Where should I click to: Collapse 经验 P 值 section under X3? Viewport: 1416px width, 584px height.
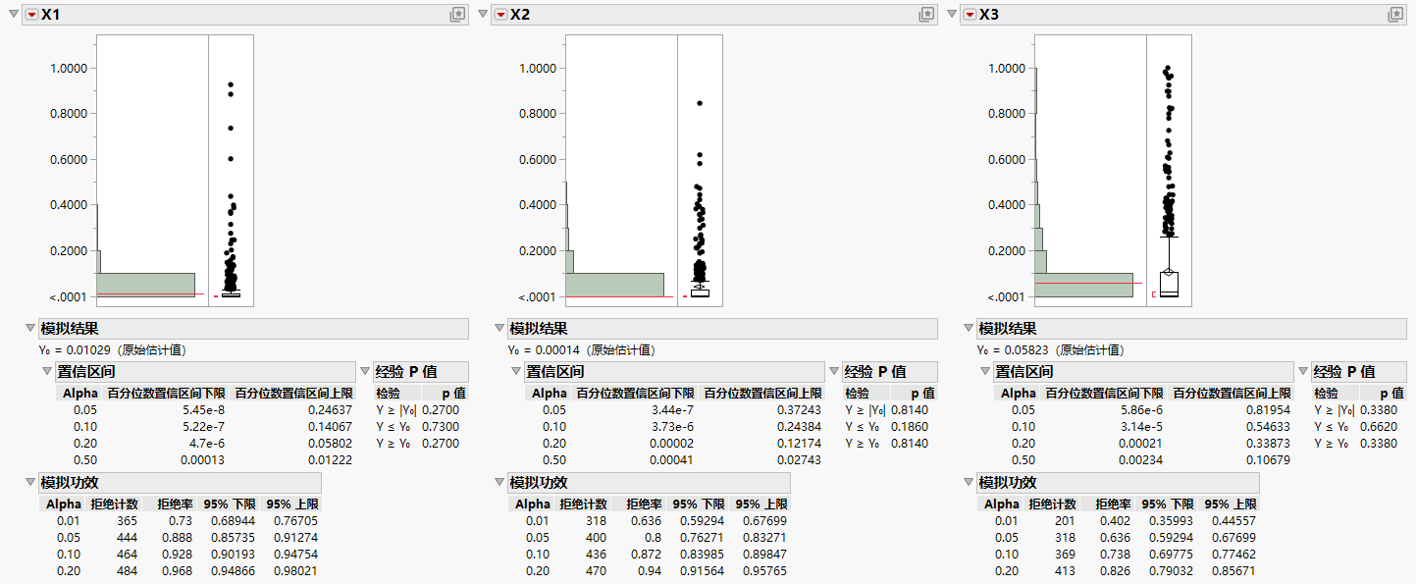click(x=1303, y=372)
